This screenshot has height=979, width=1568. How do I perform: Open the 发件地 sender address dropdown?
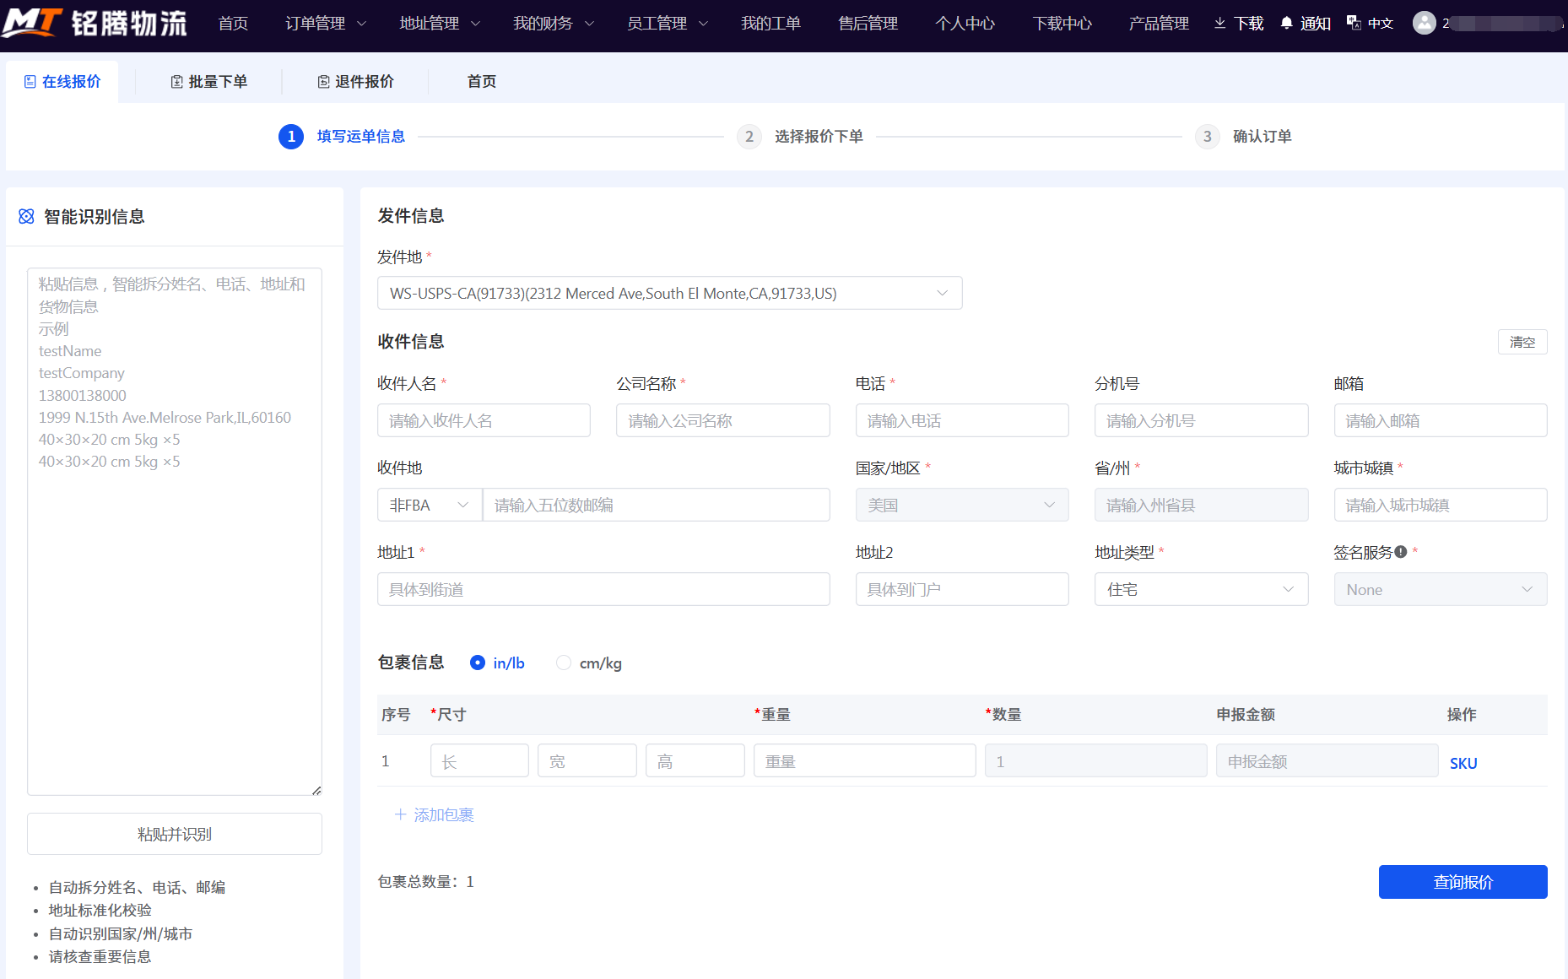coord(669,293)
